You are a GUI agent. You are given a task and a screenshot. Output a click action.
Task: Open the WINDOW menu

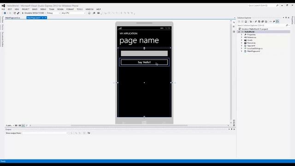89,9
